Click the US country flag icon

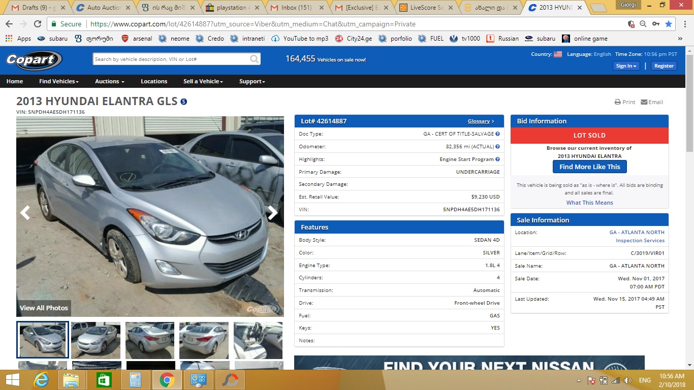coord(558,54)
